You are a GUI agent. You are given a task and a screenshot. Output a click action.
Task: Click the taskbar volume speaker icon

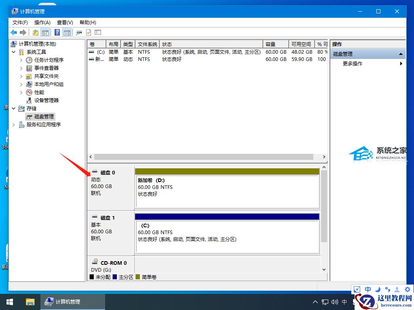click(334, 302)
